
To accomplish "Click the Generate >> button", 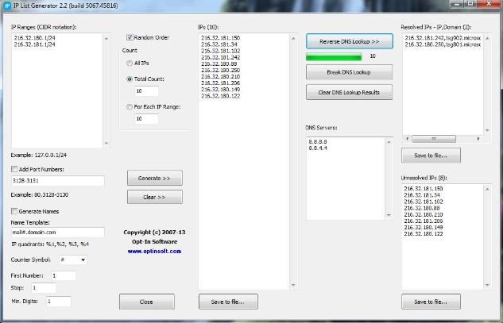I will pos(155,178).
